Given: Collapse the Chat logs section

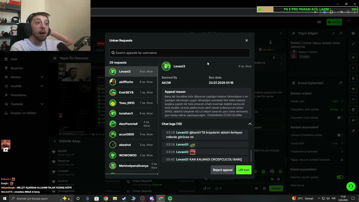Looking at the screenshot, I should click(x=250, y=124).
